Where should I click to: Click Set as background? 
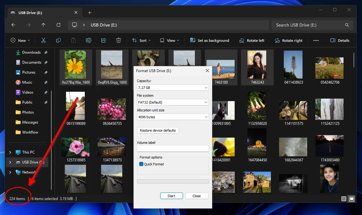click(209, 40)
